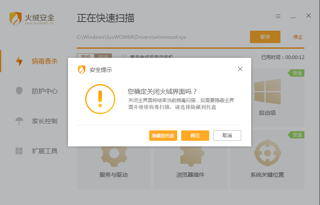Select the 浏览器插件 puzzle piece icon
The height and width of the screenshot is (205, 320).
pyautogui.click(x=190, y=154)
